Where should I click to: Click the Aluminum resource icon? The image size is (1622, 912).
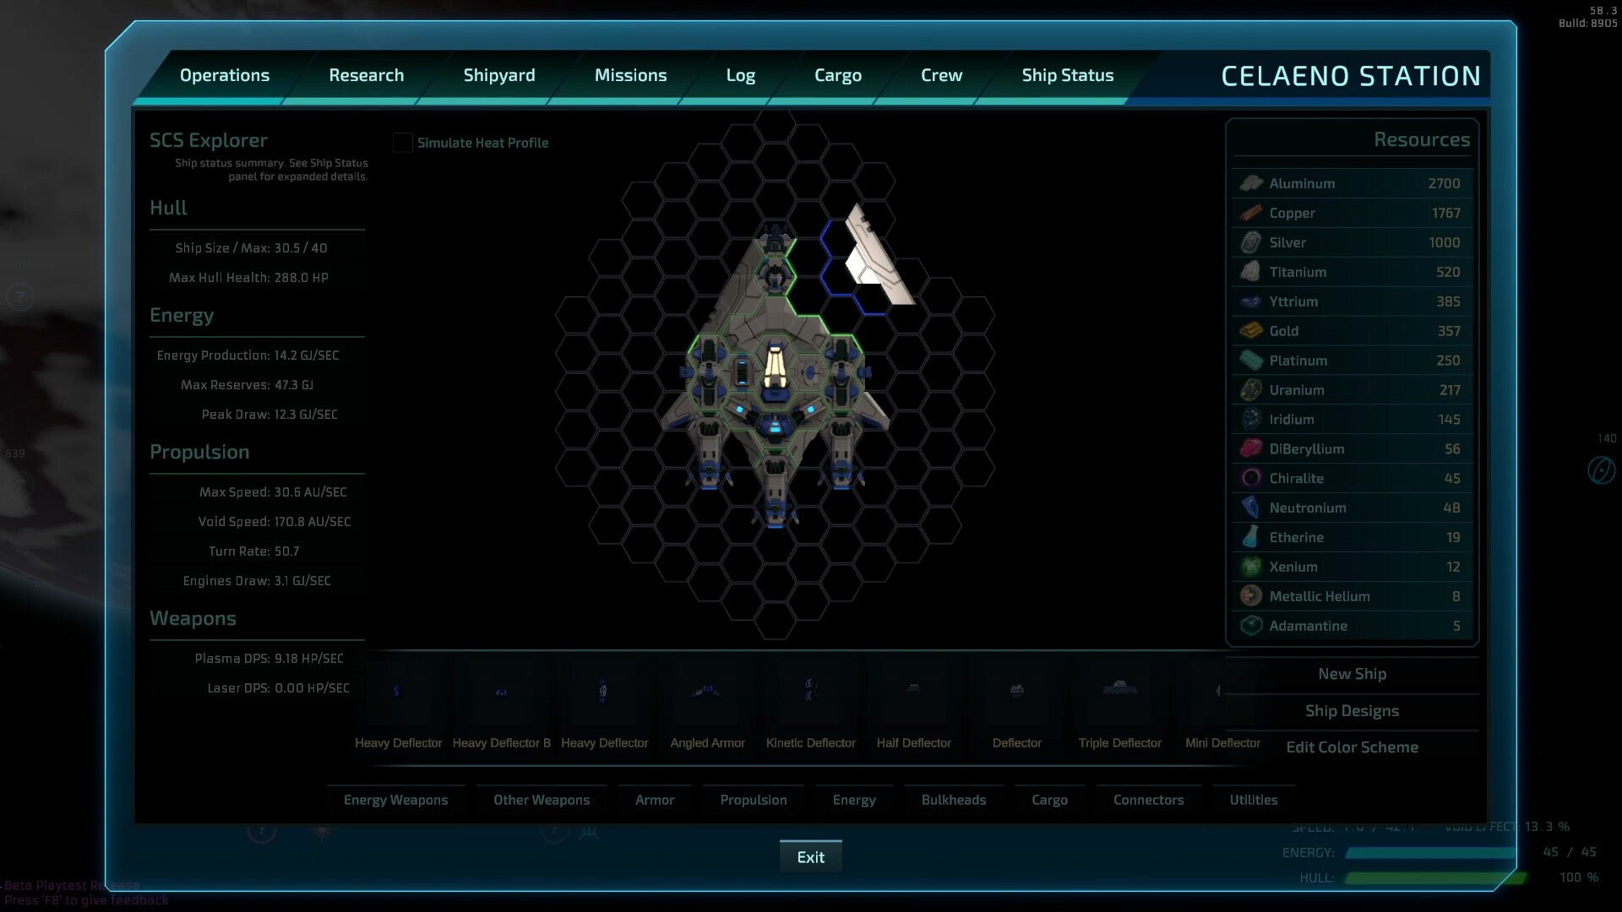pos(1250,182)
